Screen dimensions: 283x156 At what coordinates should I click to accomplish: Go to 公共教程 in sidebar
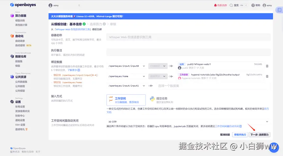click(20, 86)
